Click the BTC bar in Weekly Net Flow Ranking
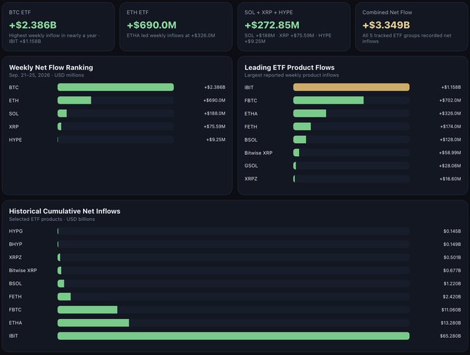470x355 pixels. 116,87
